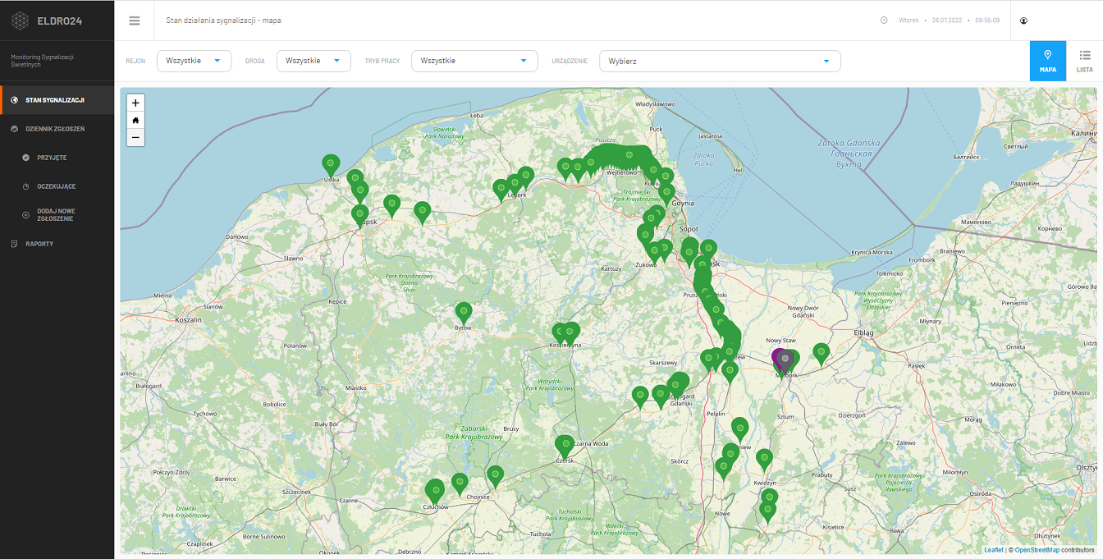Viewport: 1103px width, 559px height.
Task: Click the gray marker at Malbork
Action: (x=785, y=361)
